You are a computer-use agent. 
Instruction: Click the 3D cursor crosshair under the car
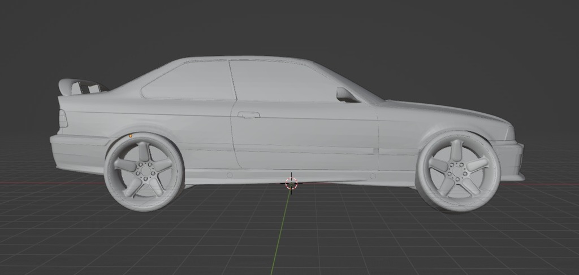(291, 183)
